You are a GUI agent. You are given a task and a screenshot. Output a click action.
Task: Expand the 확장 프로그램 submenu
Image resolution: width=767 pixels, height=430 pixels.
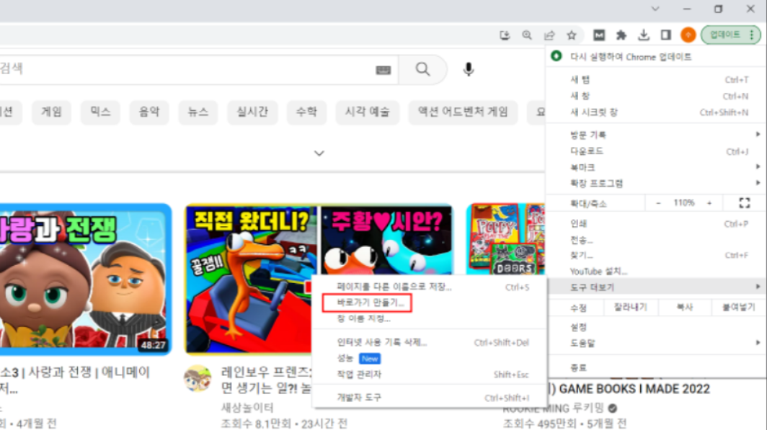[x=655, y=183]
